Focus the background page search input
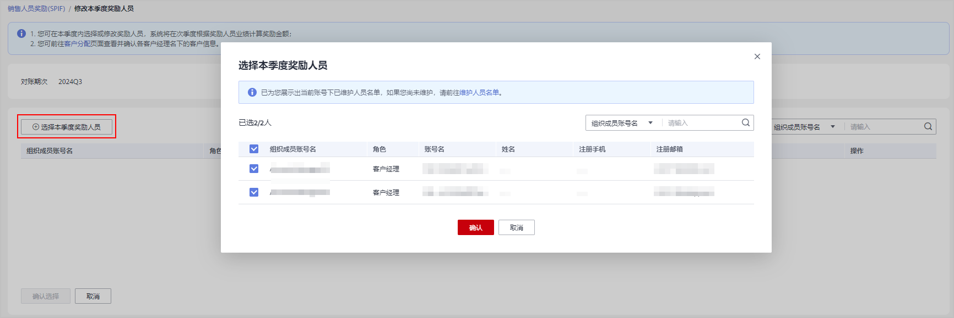This screenshot has height=318, width=954. click(883, 127)
